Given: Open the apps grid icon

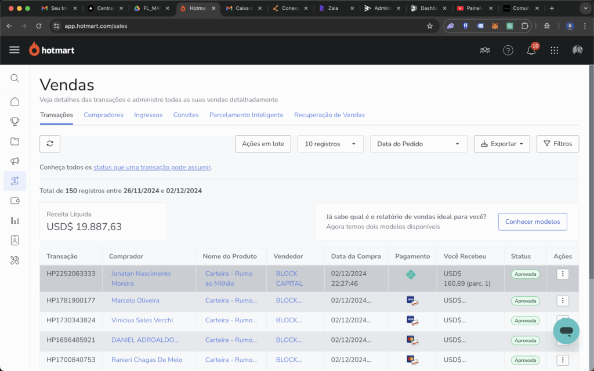Looking at the screenshot, I should [554, 50].
